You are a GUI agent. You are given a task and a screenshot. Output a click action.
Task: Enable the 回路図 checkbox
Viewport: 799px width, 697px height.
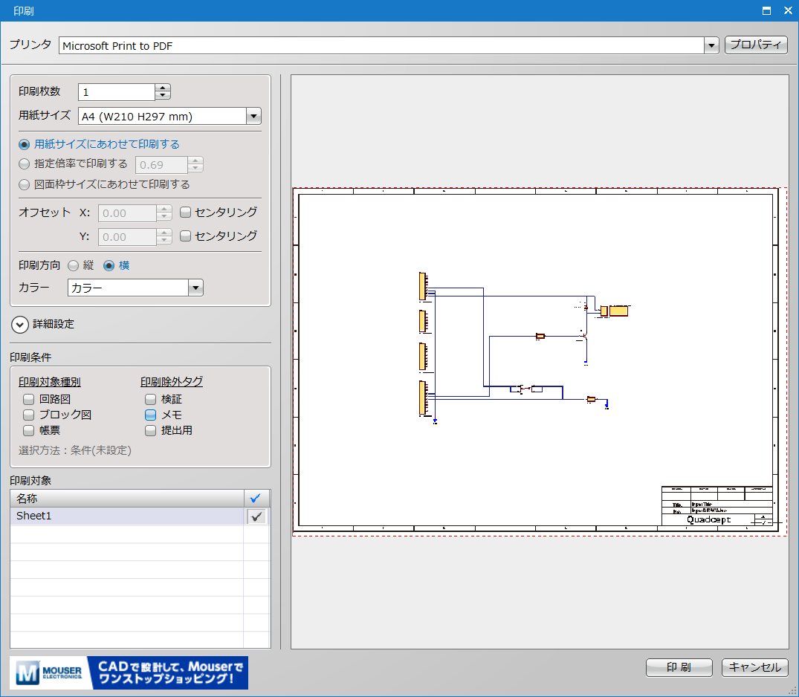tap(29, 399)
